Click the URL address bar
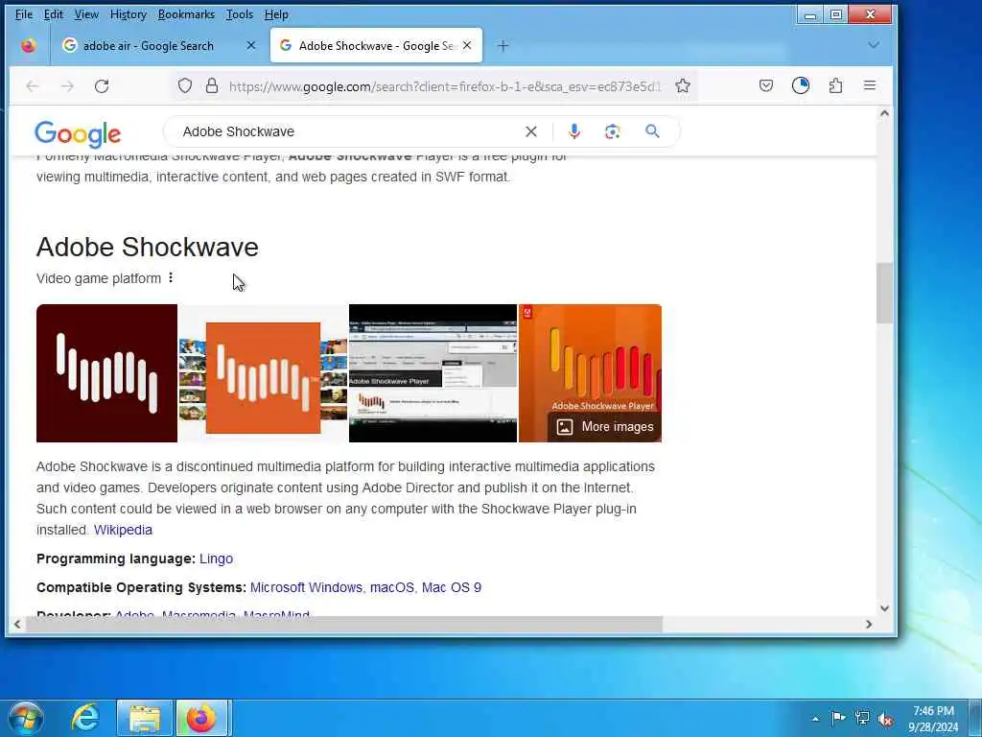The image size is (982, 737). [x=445, y=86]
